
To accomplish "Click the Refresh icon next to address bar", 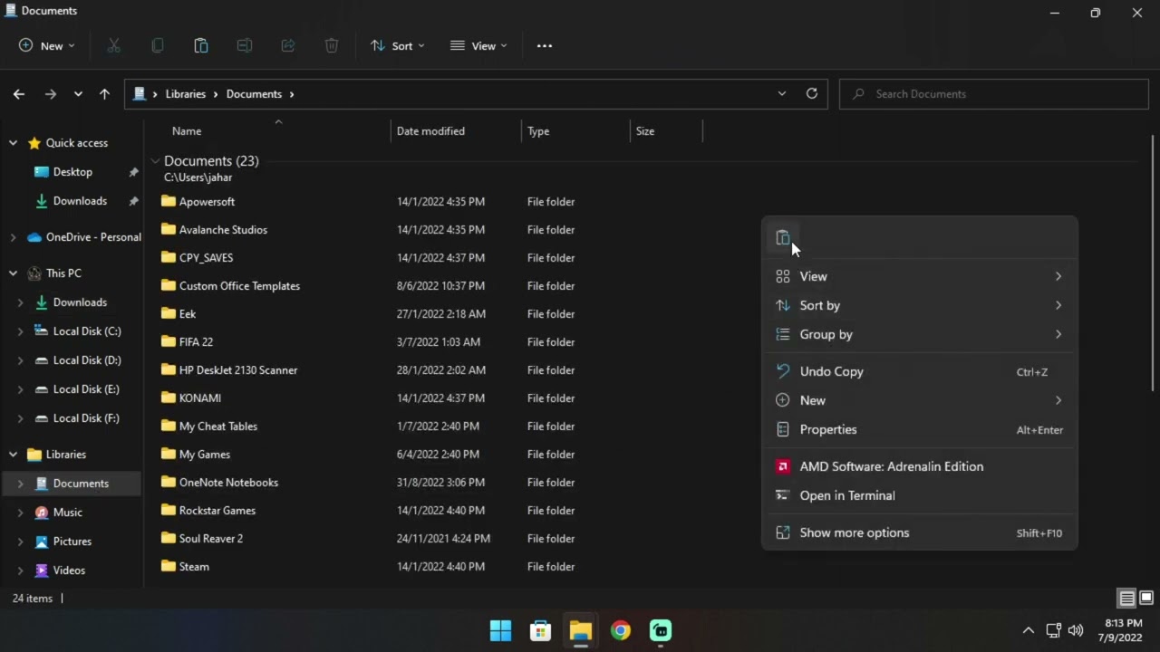I will pos(812,93).
